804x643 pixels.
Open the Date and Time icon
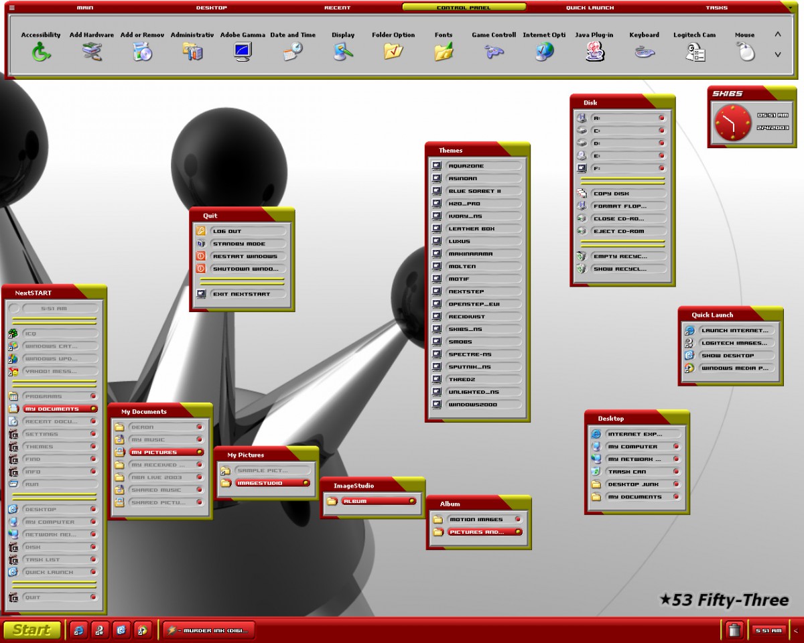click(x=293, y=52)
